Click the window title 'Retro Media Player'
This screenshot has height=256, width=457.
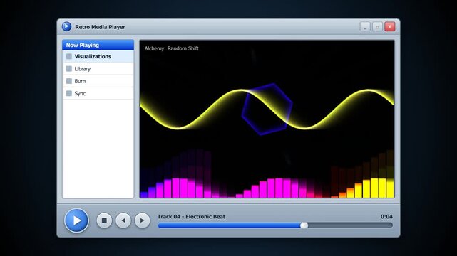click(x=100, y=27)
